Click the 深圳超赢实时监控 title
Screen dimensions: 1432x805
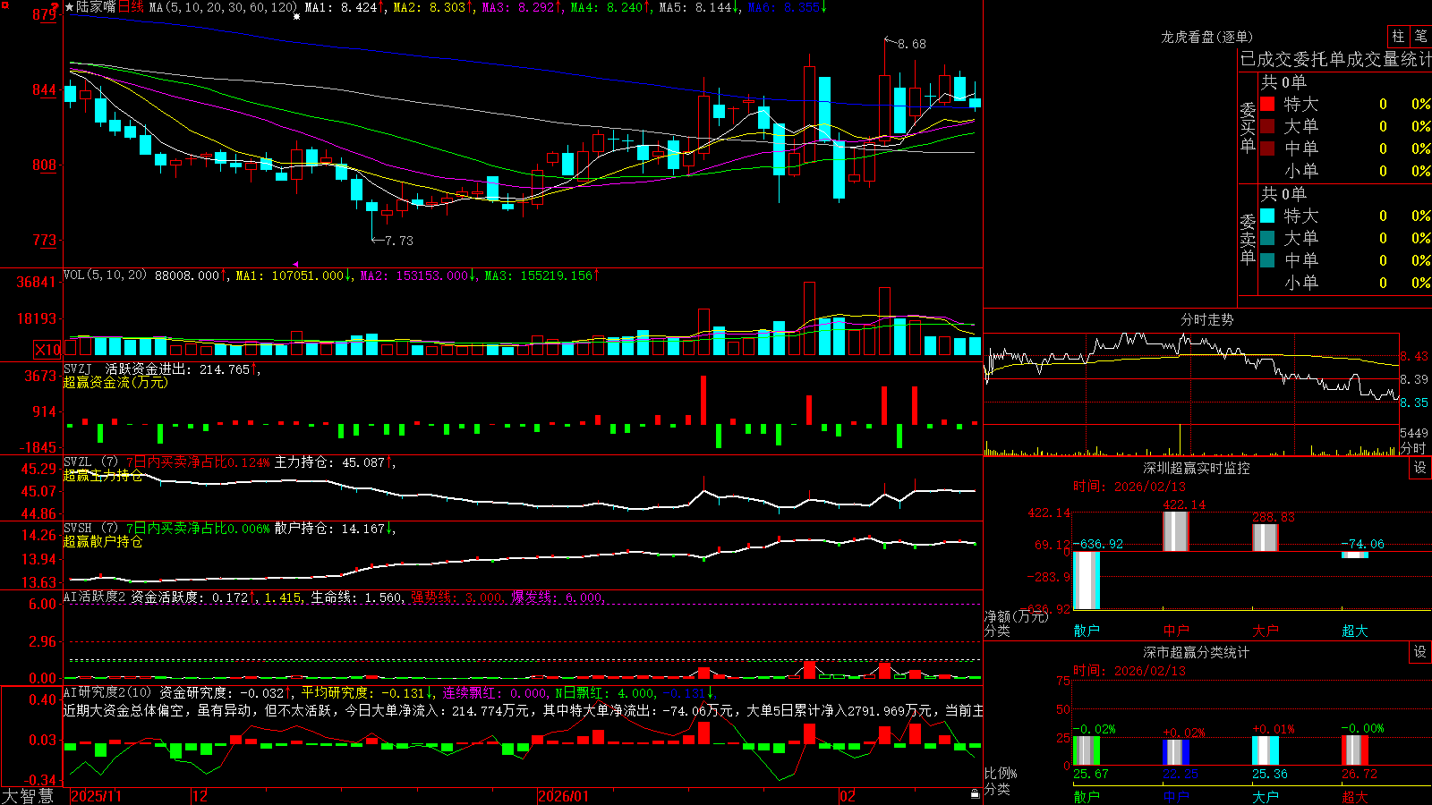click(1197, 468)
